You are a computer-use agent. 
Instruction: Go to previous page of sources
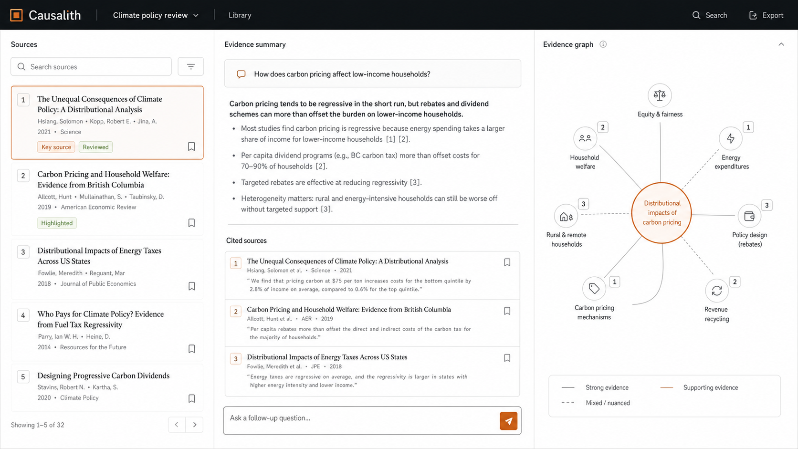pos(177,425)
